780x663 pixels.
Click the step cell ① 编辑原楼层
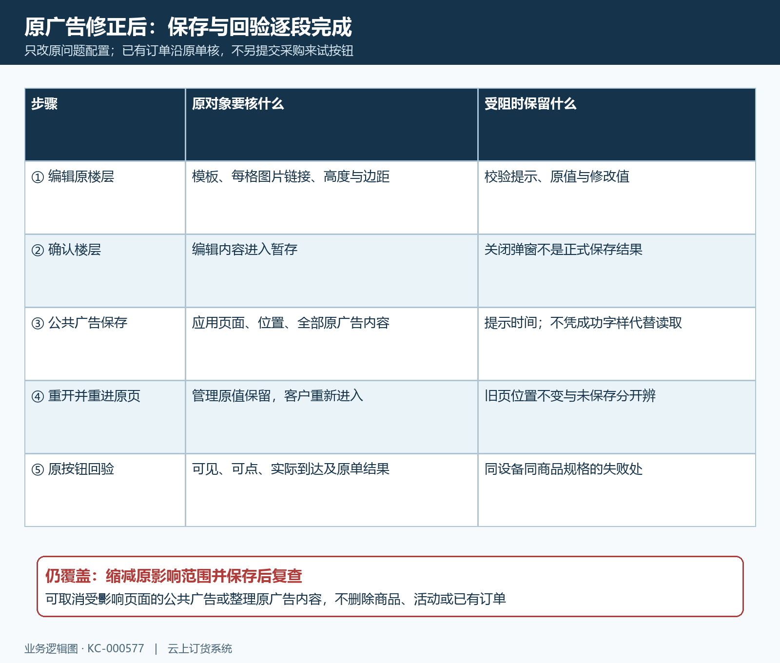click(x=105, y=197)
